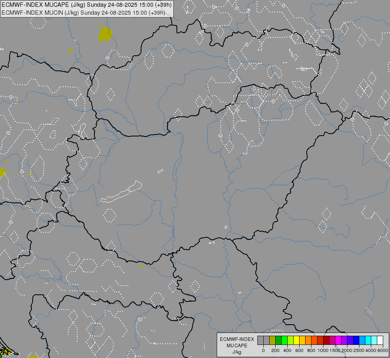This screenshot has height=358, width=390.
Task: Click the ECMWF-INDEX MUCIN title line
Action: click(x=83, y=13)
